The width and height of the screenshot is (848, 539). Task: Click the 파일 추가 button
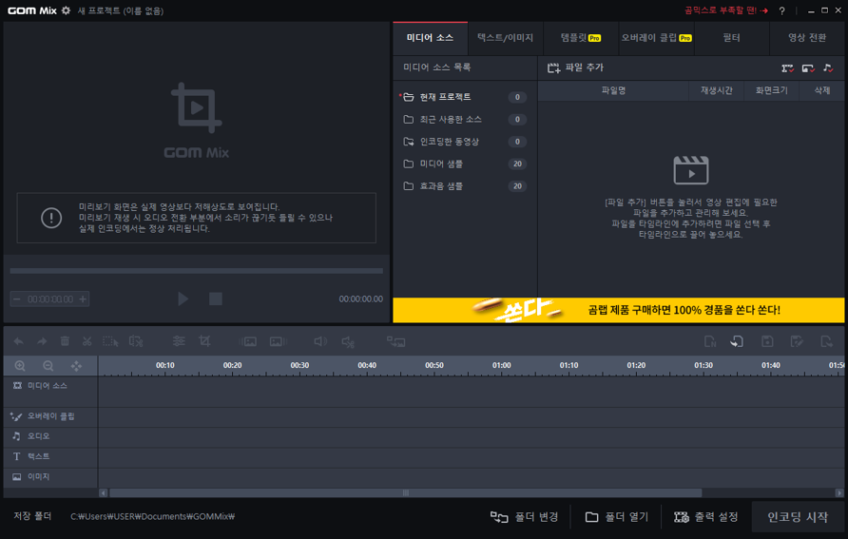click(575, 67)
